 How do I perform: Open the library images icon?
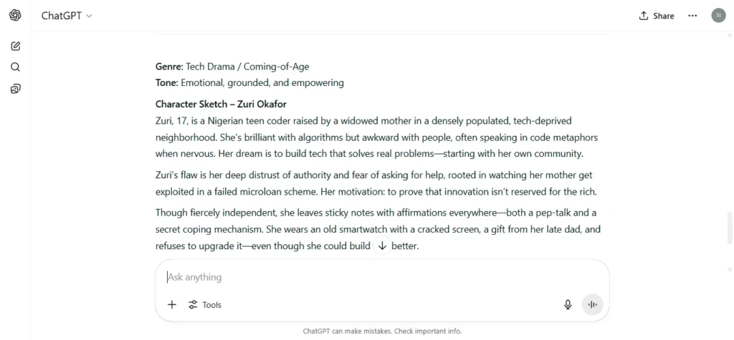click(15, 88)
